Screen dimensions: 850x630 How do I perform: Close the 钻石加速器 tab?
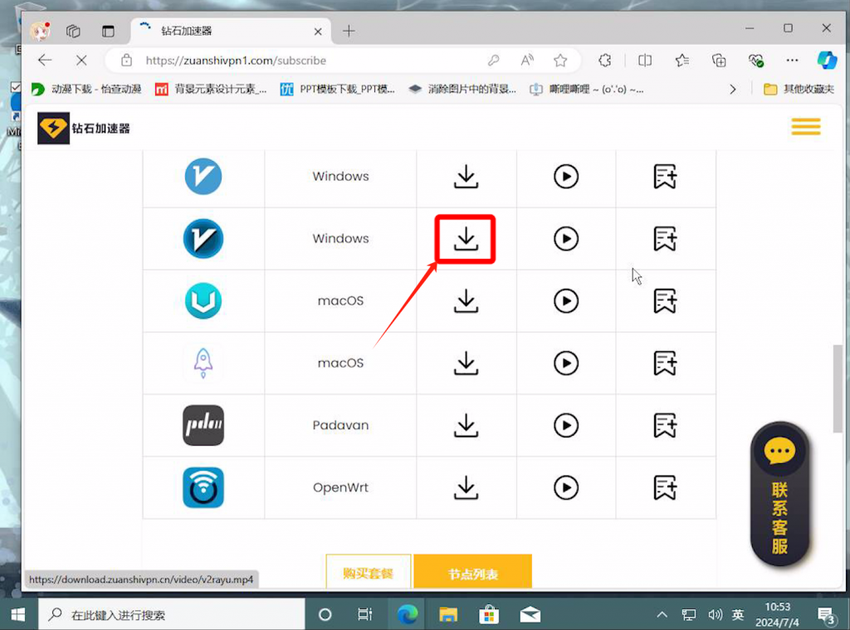pos(318,32)
